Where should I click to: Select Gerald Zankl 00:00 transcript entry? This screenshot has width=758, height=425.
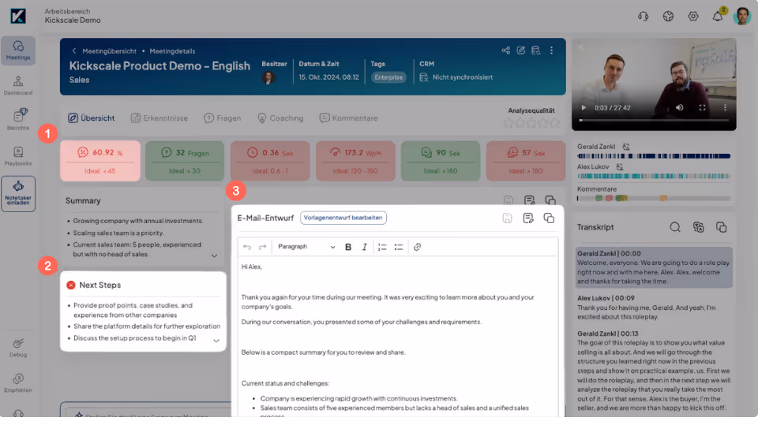[x=654, y=267]
